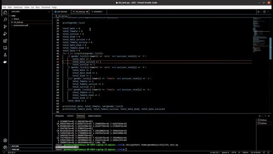This screenshot has height=154, width=273.
Task: Click the LF end-of-line indicator
Action: 239,152
